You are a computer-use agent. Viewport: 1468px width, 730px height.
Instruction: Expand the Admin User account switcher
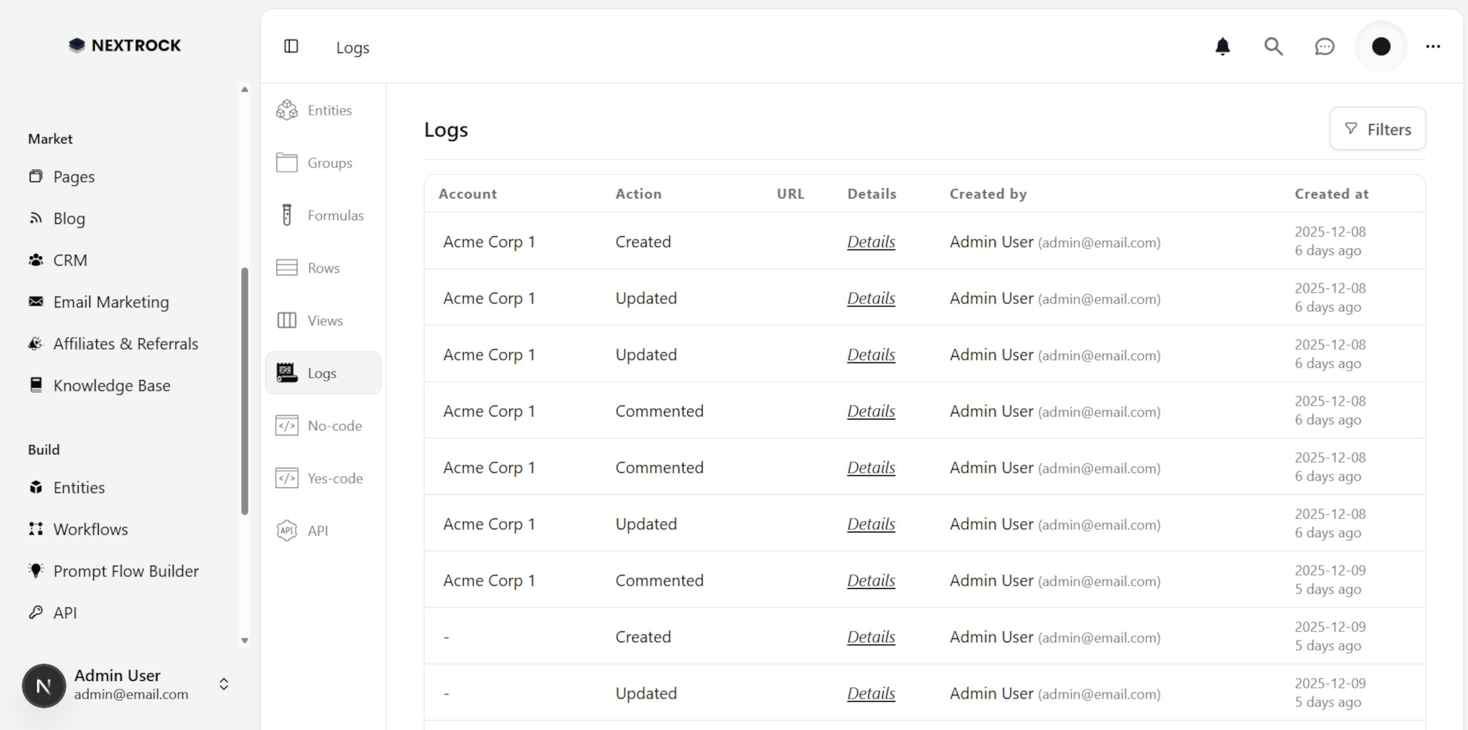[224, 684]
